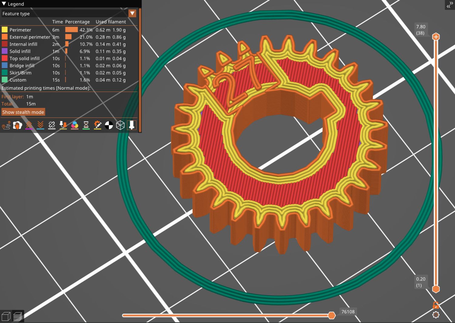455x323 pixels.
Task: Show color changes with the color wheel icon
Action: coord(75,125)
